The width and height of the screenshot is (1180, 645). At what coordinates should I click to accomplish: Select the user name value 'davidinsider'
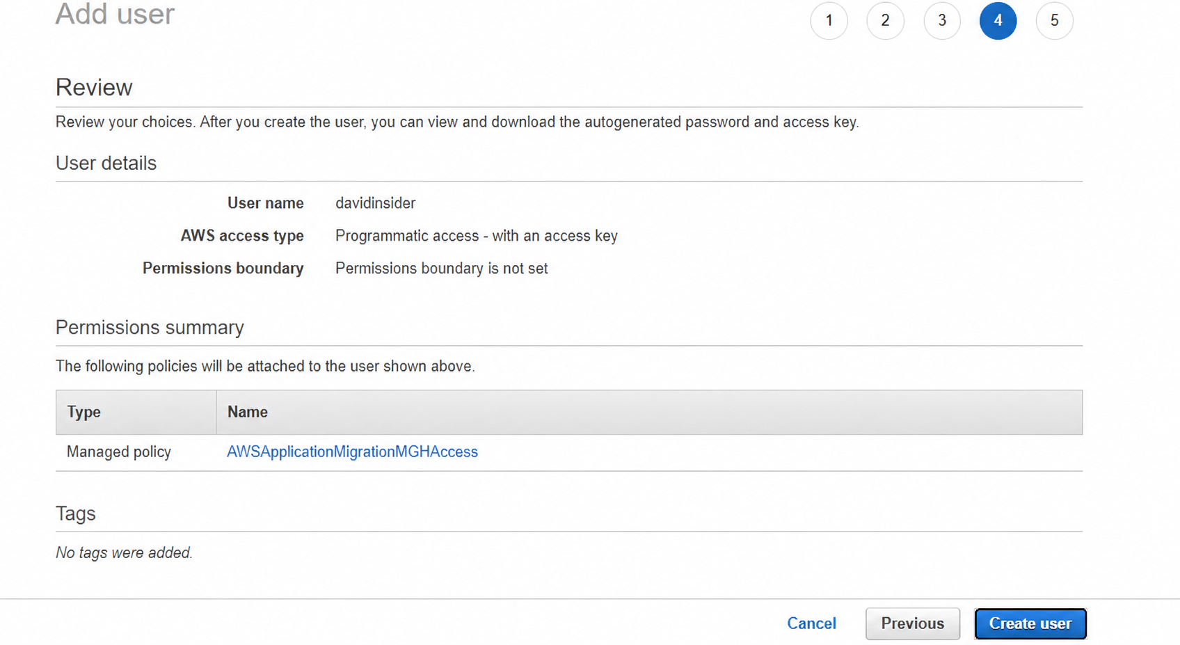(x=375, y=203)
